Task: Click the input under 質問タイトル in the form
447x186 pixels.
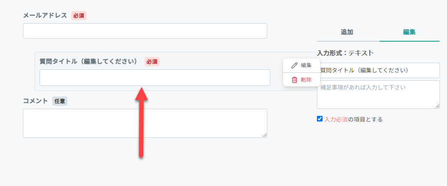Action: 155,78
